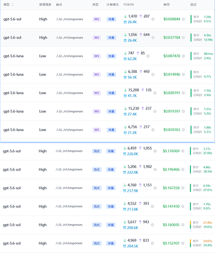The width and height of the screenshot is (215, 253).
Task: Click the cached token value 56.1K
Action: click(132, 77)
